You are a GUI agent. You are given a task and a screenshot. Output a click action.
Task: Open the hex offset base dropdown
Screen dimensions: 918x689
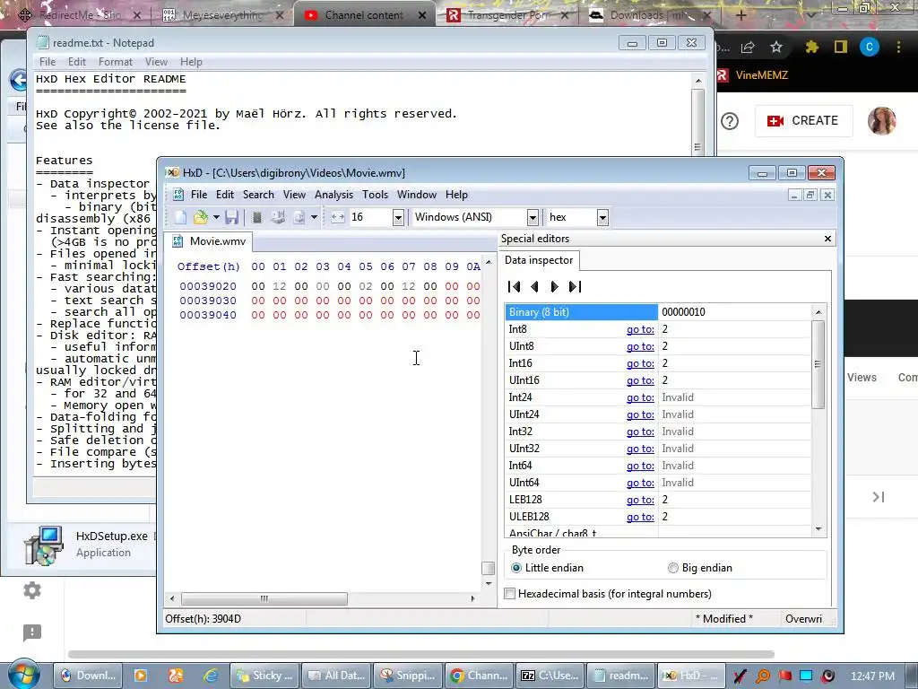pos(602,217)
